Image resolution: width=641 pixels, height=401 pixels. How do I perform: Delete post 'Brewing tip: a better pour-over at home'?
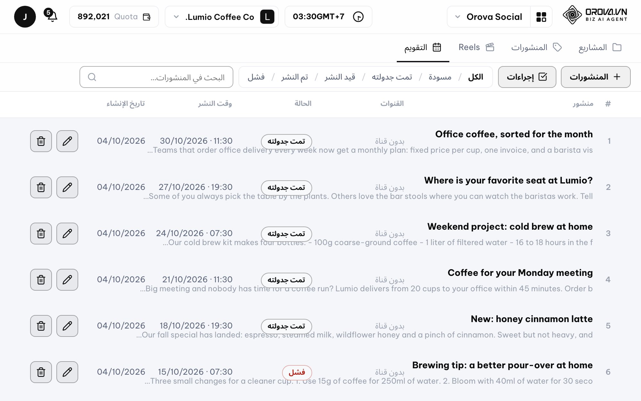click(41, 372)
